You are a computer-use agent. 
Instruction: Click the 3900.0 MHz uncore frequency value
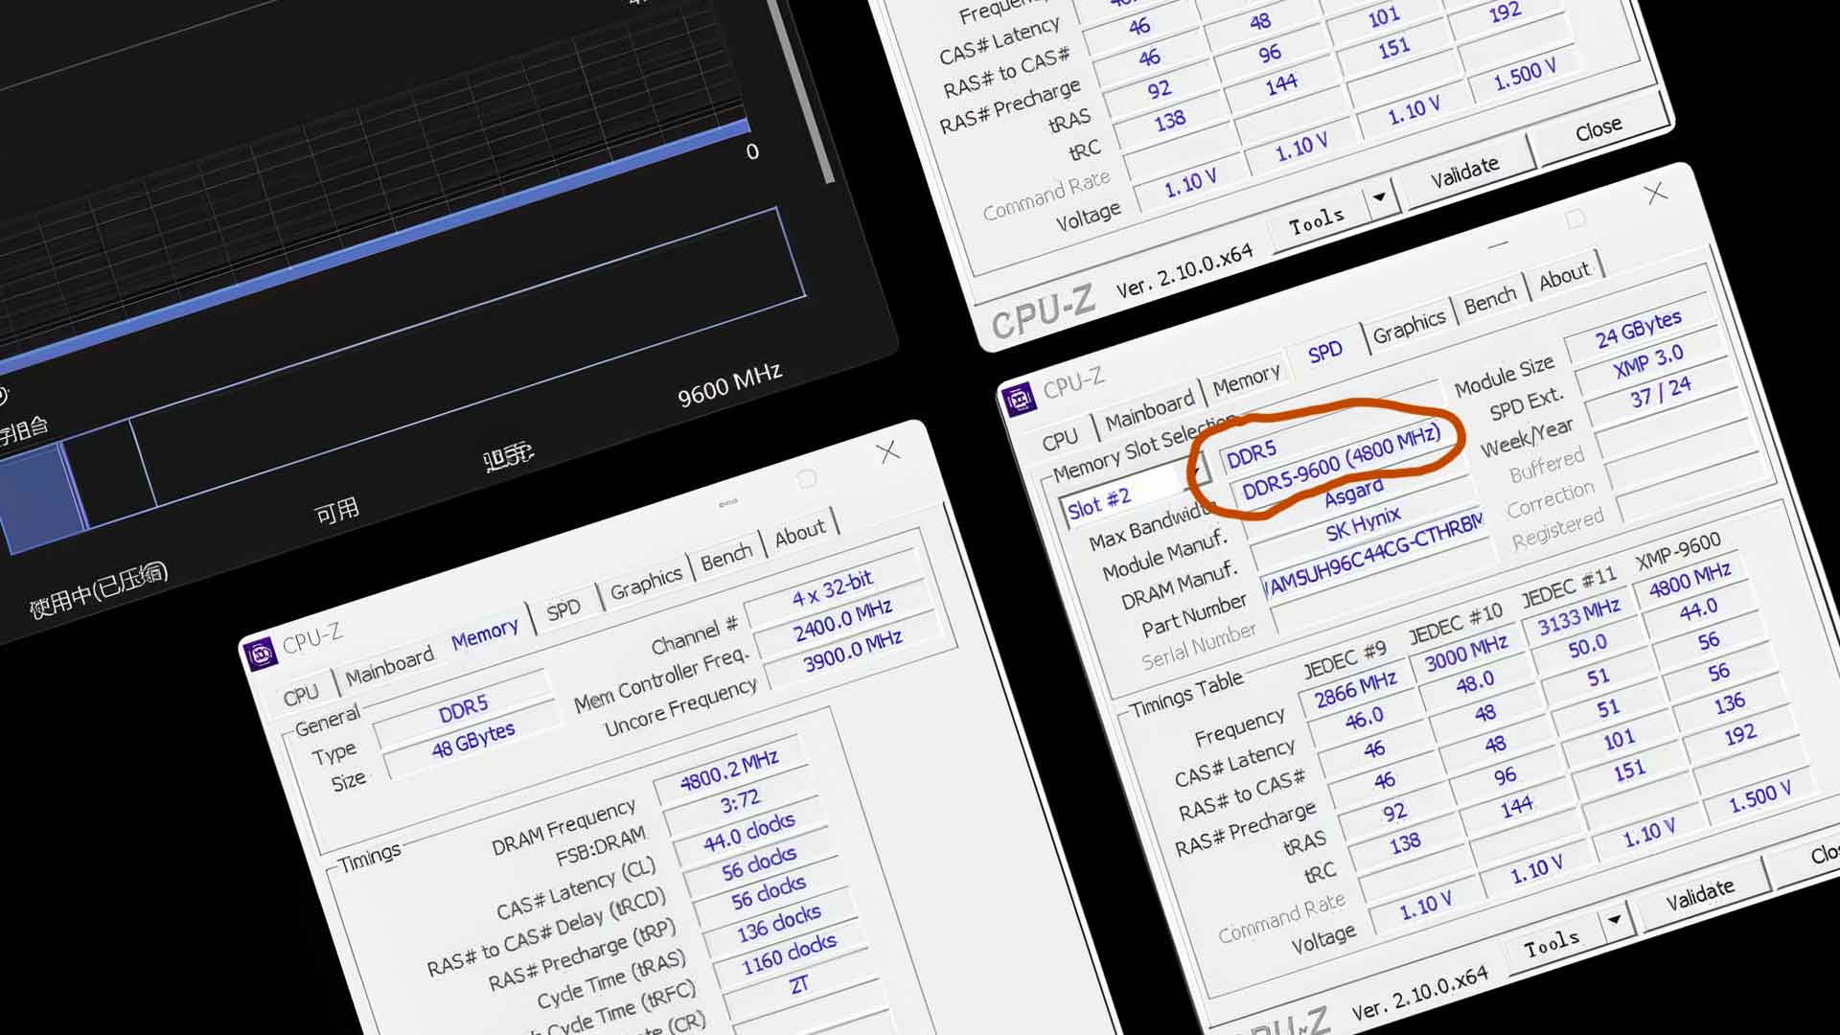853,653
